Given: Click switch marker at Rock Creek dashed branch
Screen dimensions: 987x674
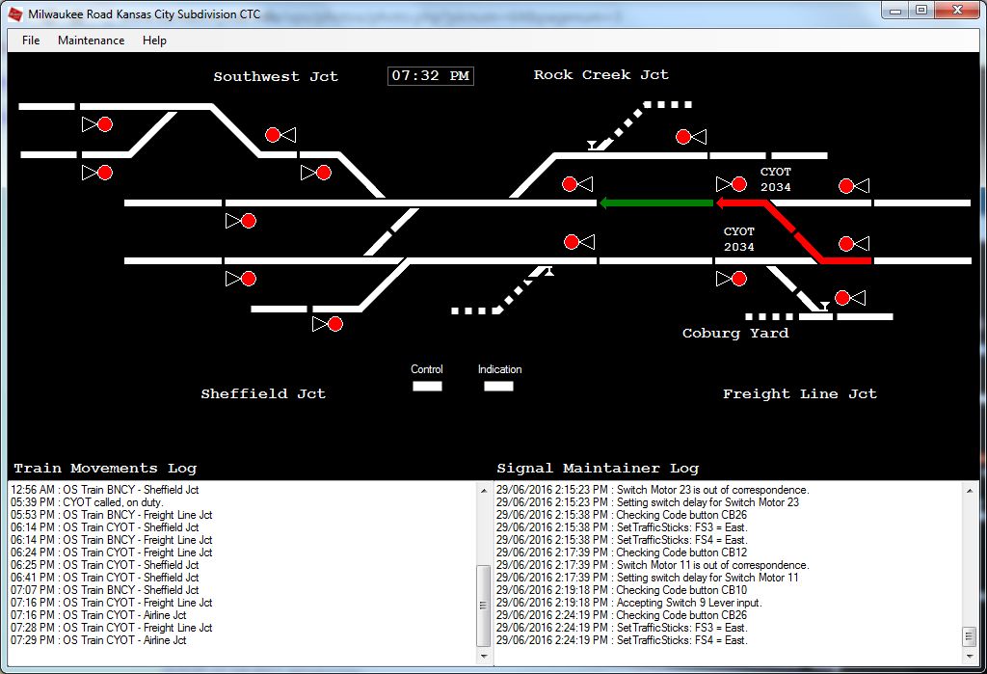Looking at the screenshot, I should coord(593,146).
